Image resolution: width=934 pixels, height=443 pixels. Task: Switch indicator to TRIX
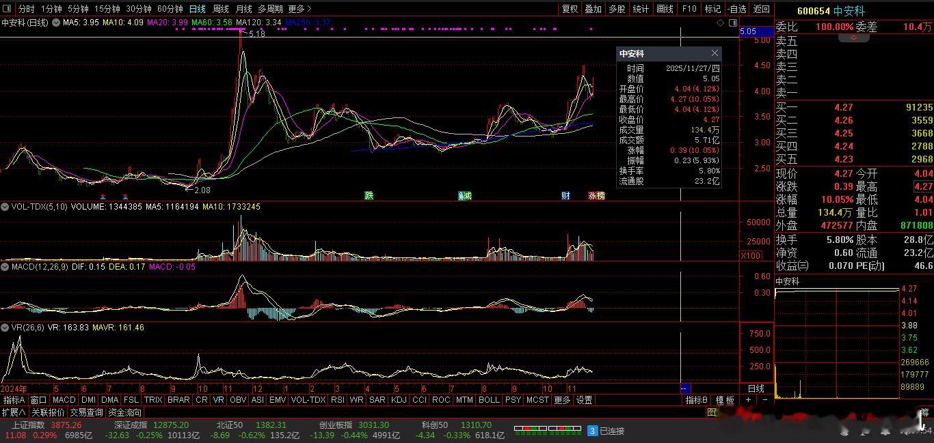[152, 400]
